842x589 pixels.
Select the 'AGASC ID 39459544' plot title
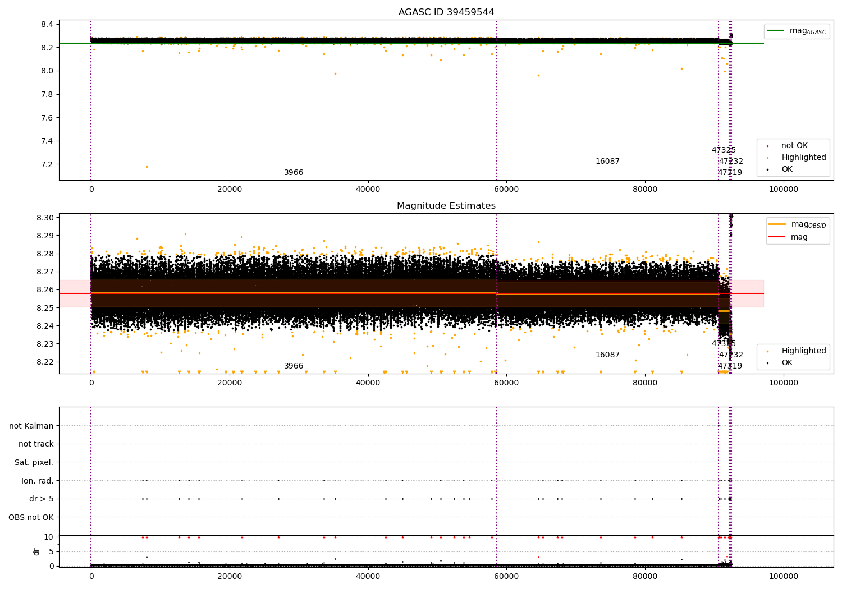(446, 12)
